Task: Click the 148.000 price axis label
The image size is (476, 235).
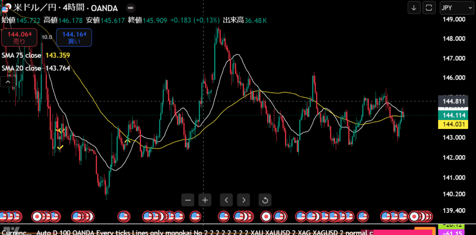Action: pos(455,39)
